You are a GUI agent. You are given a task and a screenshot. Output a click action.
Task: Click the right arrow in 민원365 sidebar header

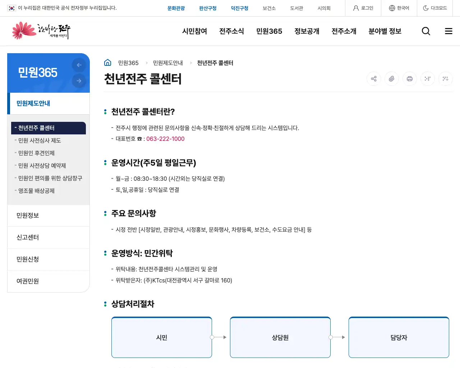79,81
